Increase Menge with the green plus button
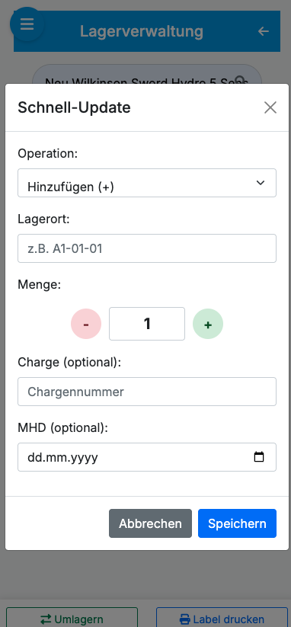The height and width of the screenshot is (627, 291). 208,324
